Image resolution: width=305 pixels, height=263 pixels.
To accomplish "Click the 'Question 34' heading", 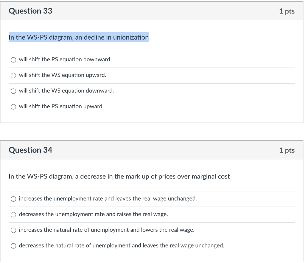I will [x=30, y=150].
